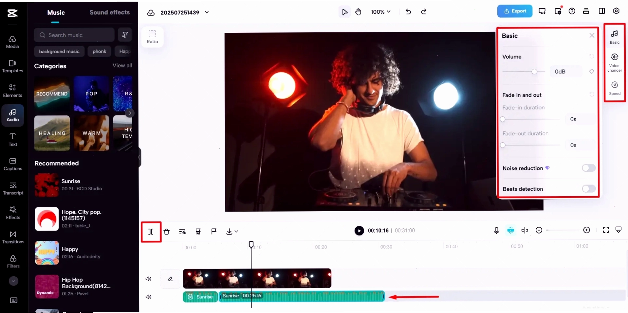Open the Ratio button

click(x=152, y=37)
